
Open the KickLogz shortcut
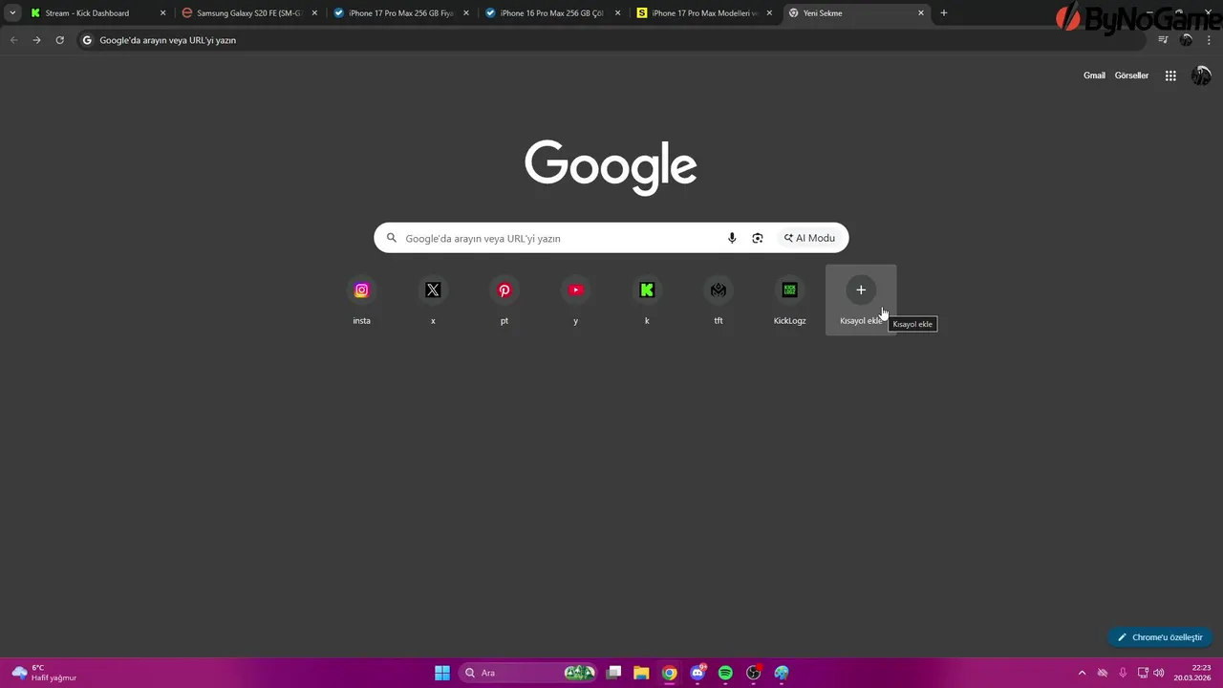click(x=789, y=300)
